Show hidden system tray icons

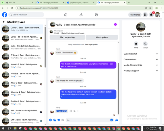click(144, 128)
